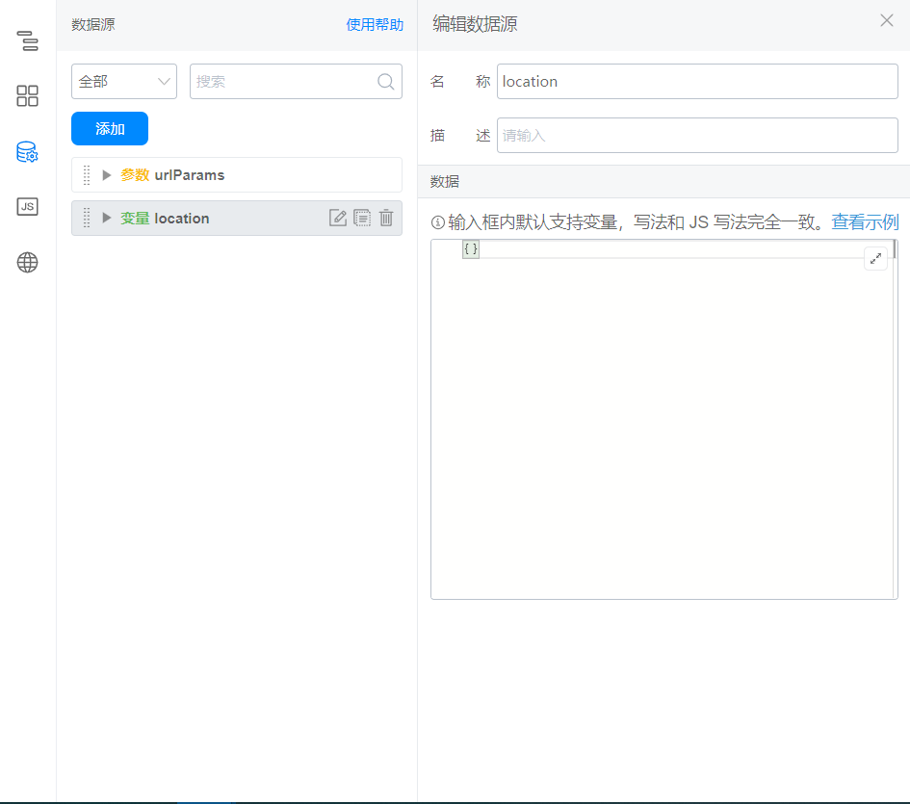Viewport: 910px width, 804px height.
Task: Duplicate the location variable via copy icon
Action: (x=362, y=218)
